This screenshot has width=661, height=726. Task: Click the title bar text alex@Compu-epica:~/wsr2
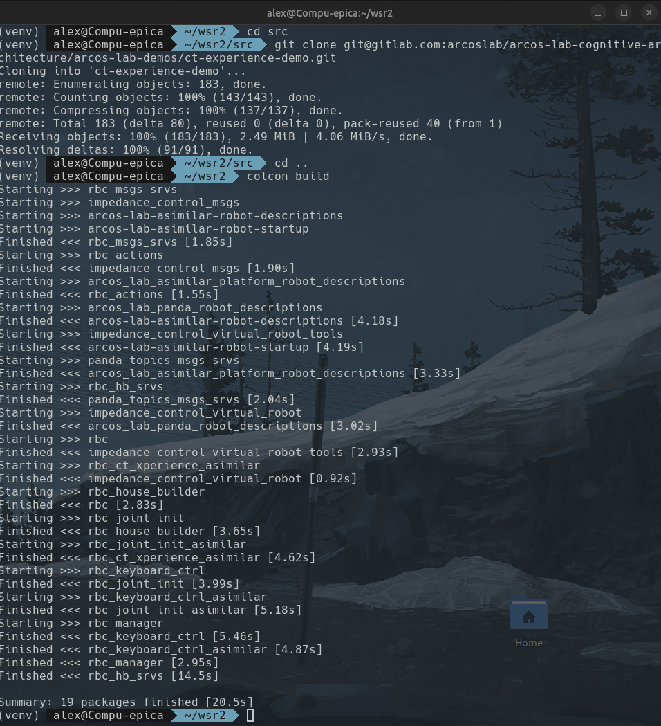coord(330,12)
